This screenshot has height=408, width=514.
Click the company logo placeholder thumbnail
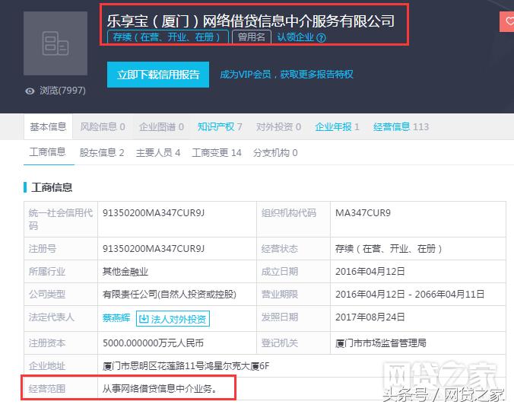coord(56,43)
